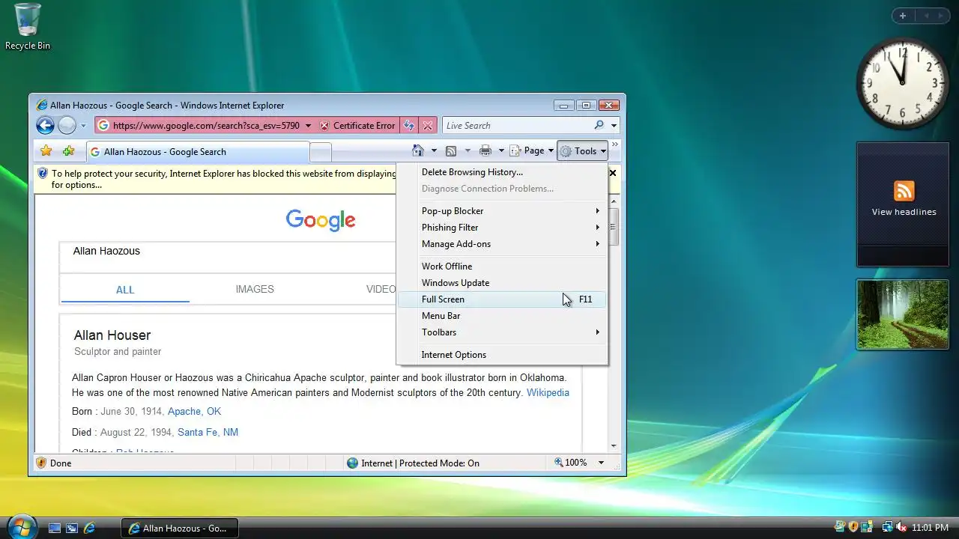Image resolution: width=959 pixels, height=539 pixels.
Task: Click the Certificate Error indicator
Action: click(x=357, y=126)
